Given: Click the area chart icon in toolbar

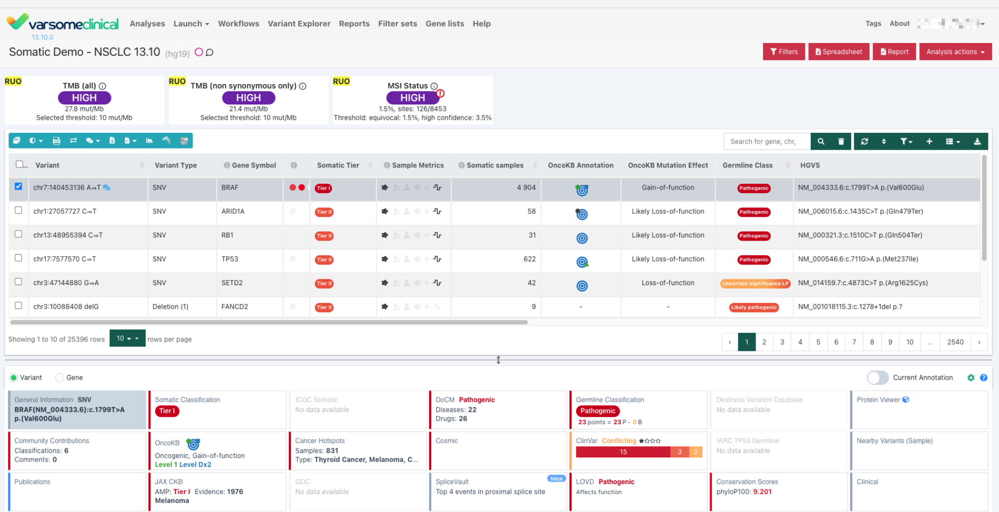Looking at the screenshot, I should [x=149, y=141].
